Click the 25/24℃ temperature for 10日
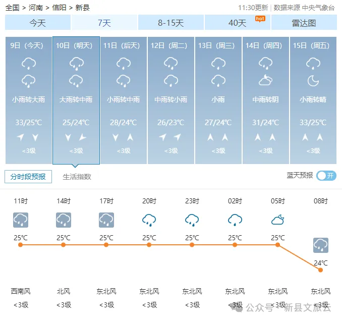The width and height of the screenshot is (342, 321). (76, 123)
